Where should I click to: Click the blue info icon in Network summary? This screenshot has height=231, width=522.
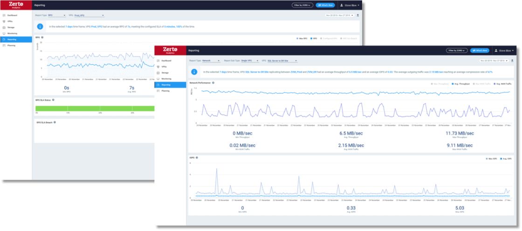coord(196,72)
